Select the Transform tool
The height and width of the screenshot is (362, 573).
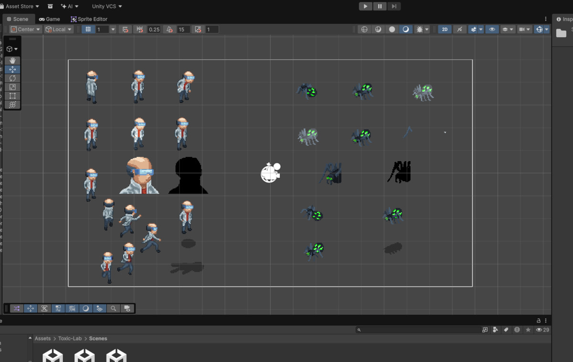coord(12,104)
